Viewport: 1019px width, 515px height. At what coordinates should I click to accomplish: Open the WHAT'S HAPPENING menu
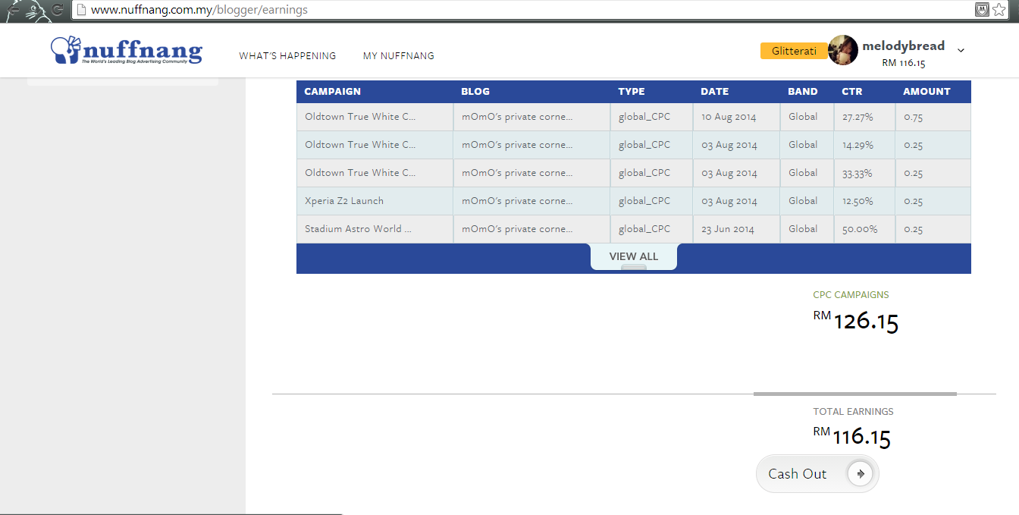coord(287,56)
